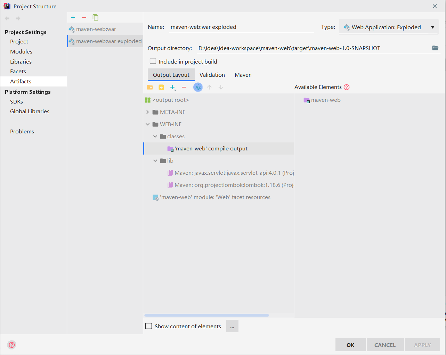The width and height of the screenshot is (446, 355).
Task: Browse for output directory folder icon
Action: click(x=435, y=48)
